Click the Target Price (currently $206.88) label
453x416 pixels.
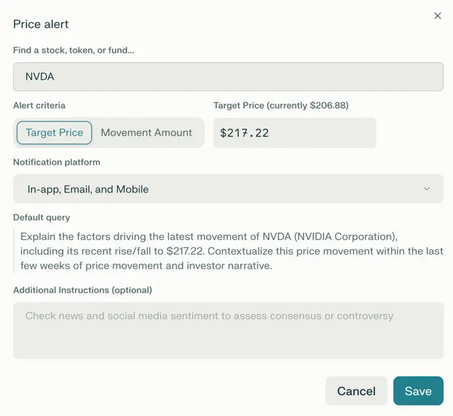point(281,106)
